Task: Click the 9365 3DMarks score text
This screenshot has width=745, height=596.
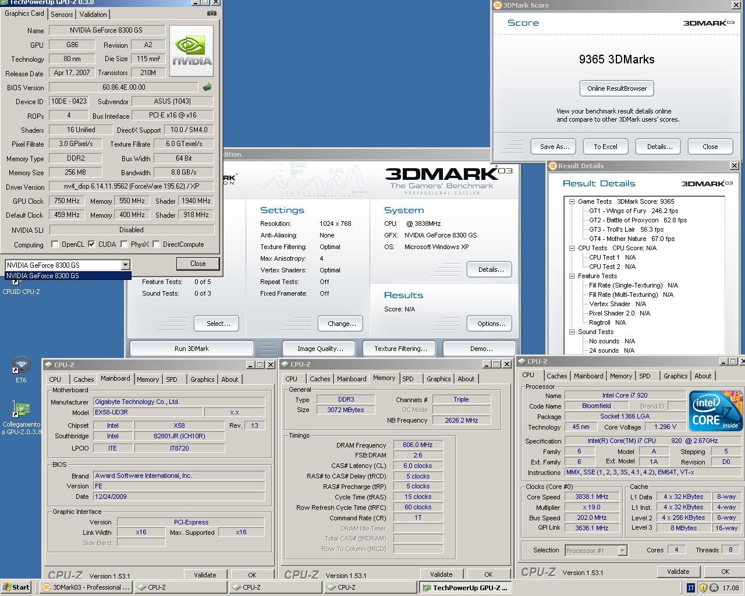Action: [616, 59]
